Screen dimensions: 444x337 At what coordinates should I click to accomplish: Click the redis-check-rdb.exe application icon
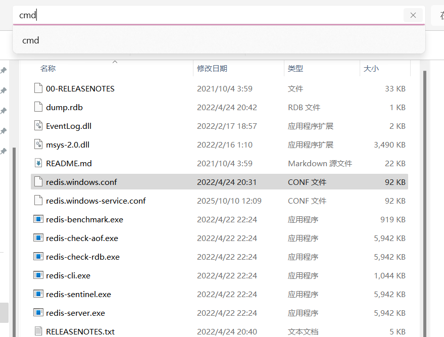coord(38,257)
